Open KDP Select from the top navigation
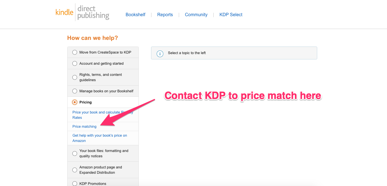The width and height of the screenshot is (387, 186). (231, 15)
